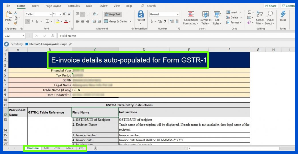Increase indent
Image resolution: width=298 pixels, height=154 pixels.
click(x=99, y=21)
